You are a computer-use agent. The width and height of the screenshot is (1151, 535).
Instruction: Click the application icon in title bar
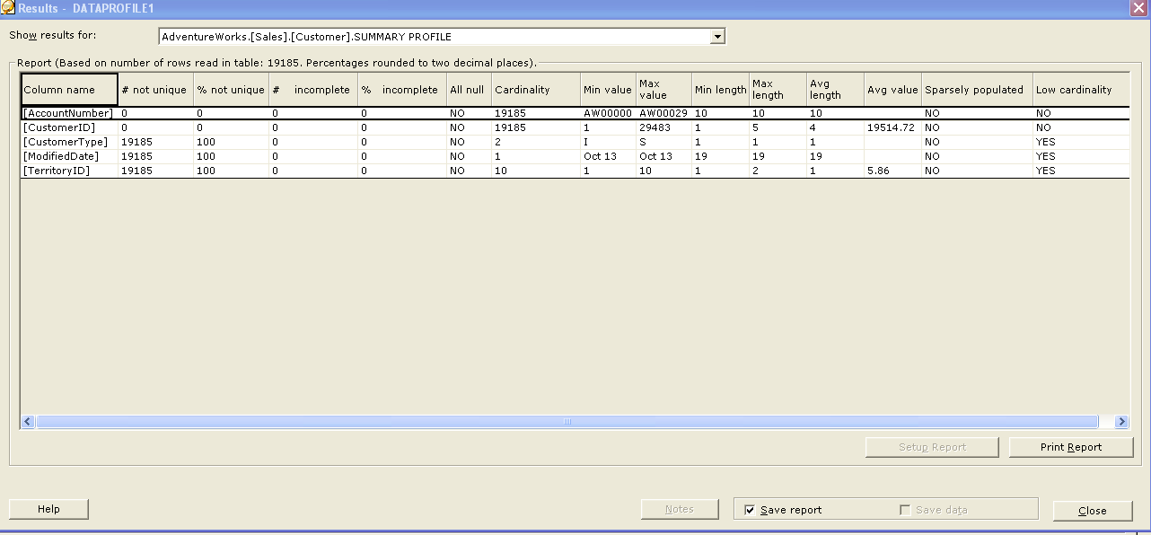click(8, 7)
